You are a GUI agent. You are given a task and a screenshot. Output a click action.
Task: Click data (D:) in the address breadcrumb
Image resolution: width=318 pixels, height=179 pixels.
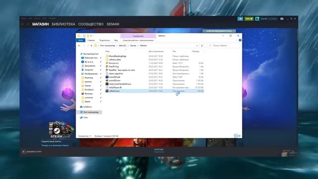123,46
